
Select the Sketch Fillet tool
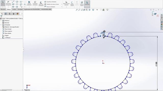(x=21, y=7)
